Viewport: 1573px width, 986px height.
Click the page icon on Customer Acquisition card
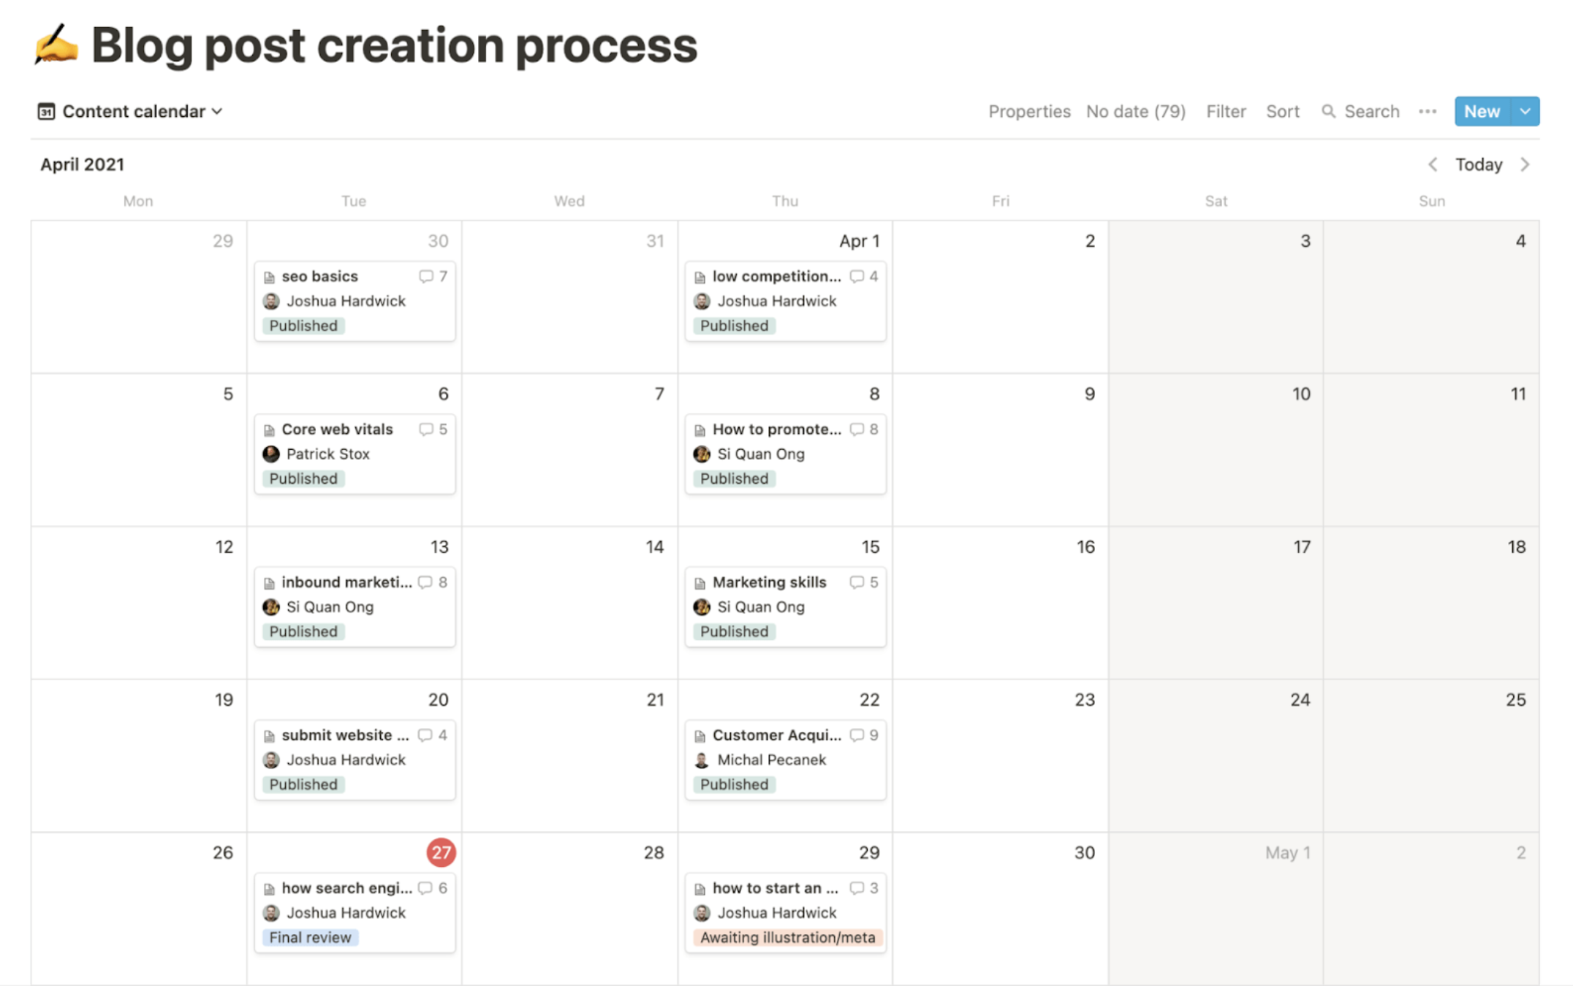[x=700, y=735]
